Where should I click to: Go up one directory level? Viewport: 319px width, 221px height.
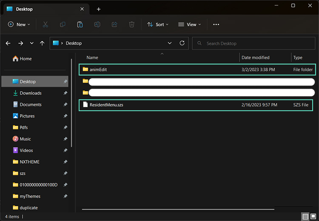(x=42, y=43)
